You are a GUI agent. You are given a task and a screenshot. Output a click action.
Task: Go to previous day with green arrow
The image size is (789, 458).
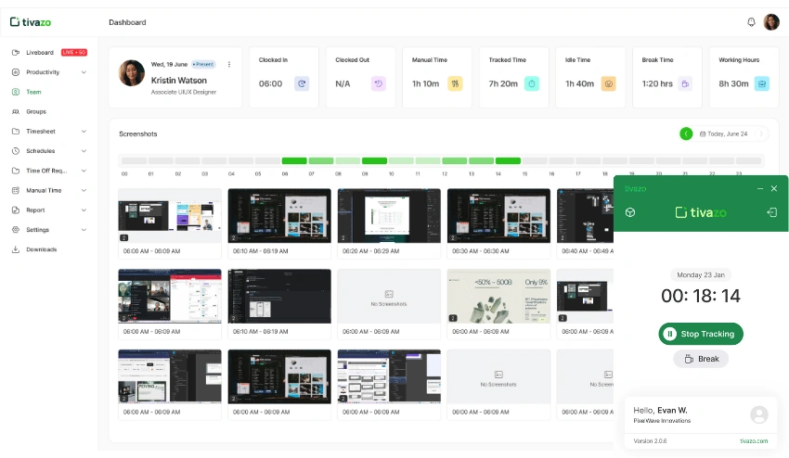tap(686, 134)
